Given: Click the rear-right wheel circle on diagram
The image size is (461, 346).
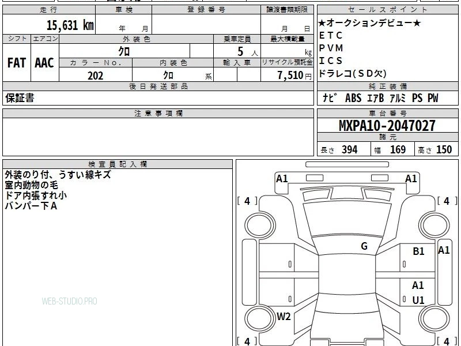Looking at the screenshot, I should pos(434,318).
